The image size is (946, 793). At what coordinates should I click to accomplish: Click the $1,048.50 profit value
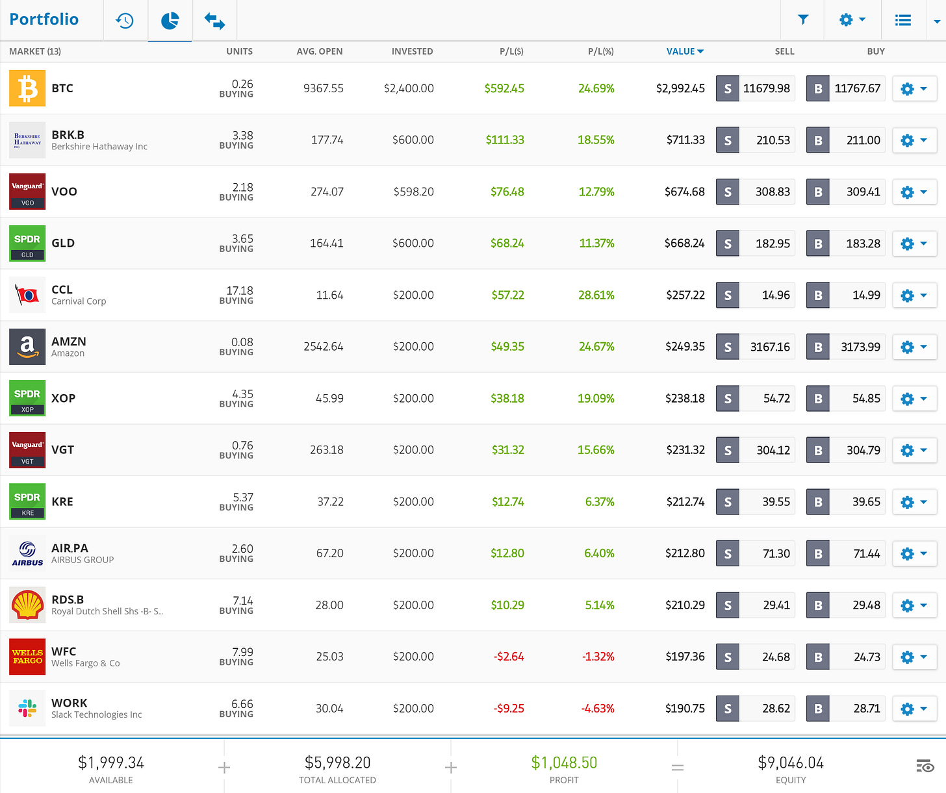click(564, 762)
